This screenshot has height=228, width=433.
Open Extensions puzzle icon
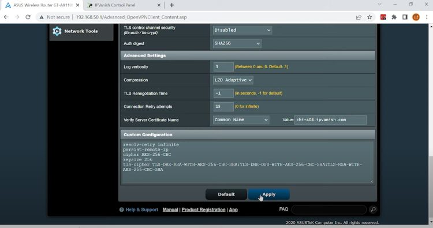[394, 17]
